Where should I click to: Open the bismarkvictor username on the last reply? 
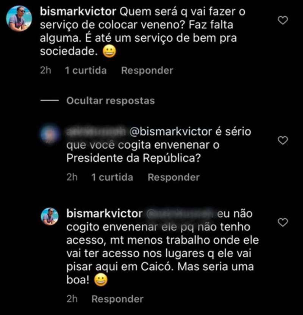(105, 213)
